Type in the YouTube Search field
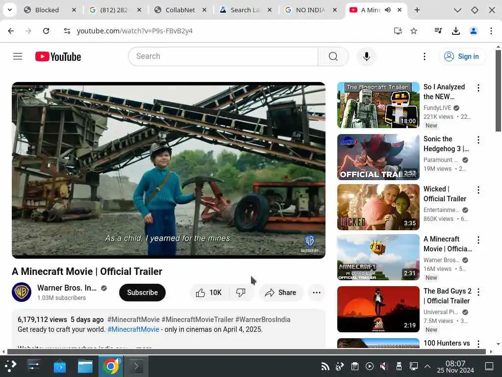This screenshot has width=502, height=377. coord(223,56)
